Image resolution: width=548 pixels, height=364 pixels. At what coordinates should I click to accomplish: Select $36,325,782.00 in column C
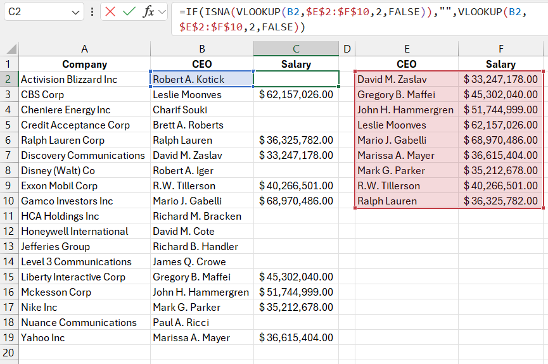296,140
